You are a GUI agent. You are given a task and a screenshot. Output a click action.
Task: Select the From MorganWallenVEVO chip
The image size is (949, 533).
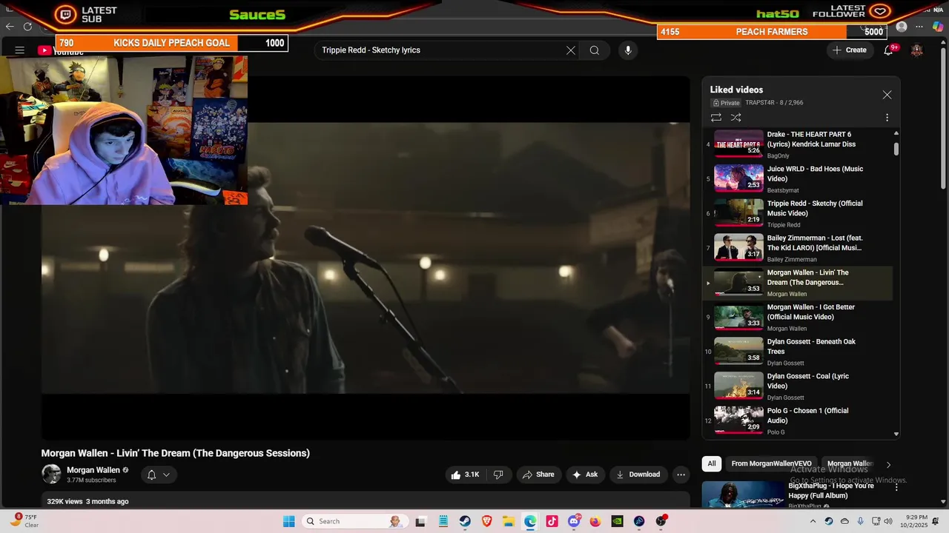click(x=771, y=463)
